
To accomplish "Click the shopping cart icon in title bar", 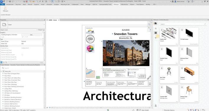I will pyautogui.click(x=188, y=1).
